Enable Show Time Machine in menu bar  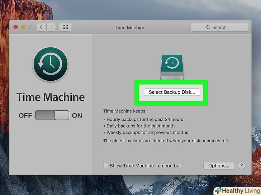[105, 165]
